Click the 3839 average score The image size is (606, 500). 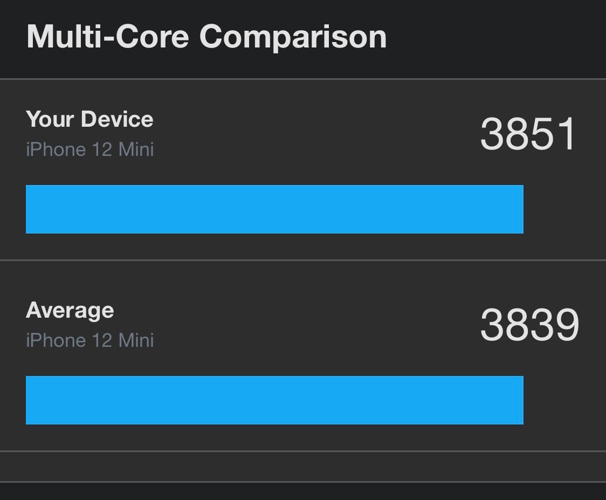click(529, 325)
